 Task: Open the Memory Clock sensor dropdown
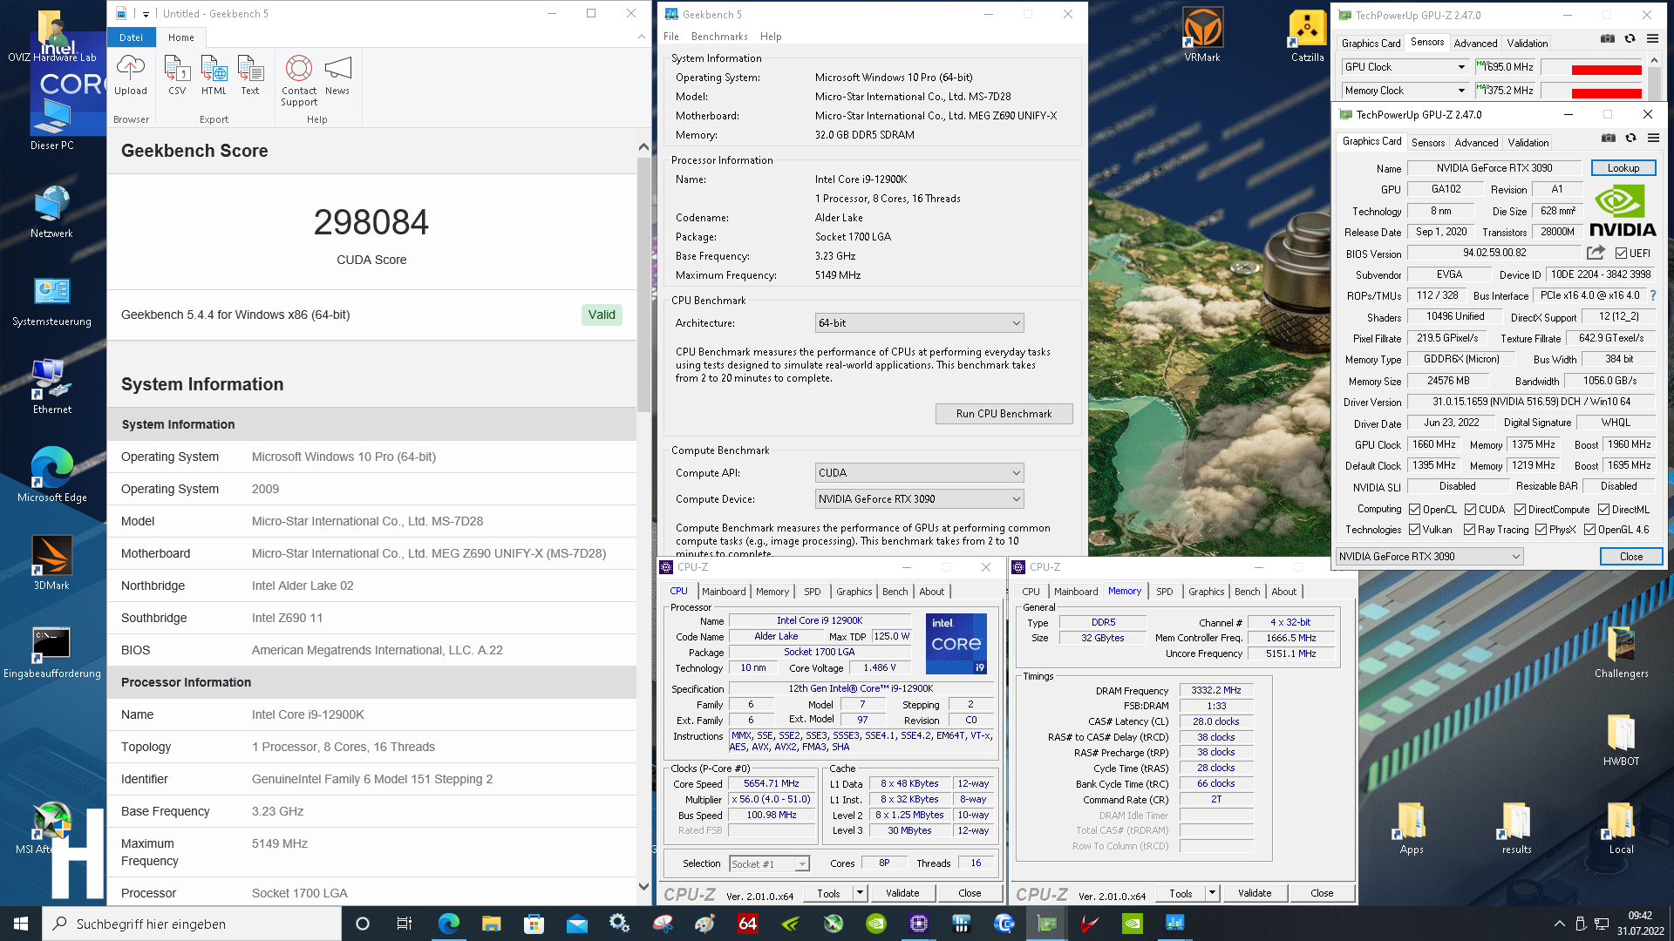(1405, 91)
